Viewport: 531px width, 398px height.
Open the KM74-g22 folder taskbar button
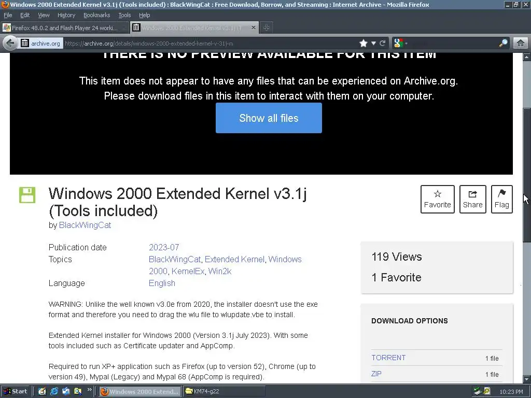[x=223, y=392]
